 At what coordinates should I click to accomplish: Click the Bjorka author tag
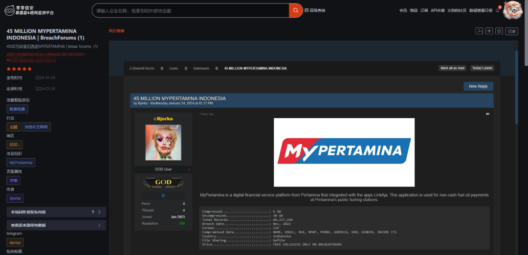(x=15, y=198)
